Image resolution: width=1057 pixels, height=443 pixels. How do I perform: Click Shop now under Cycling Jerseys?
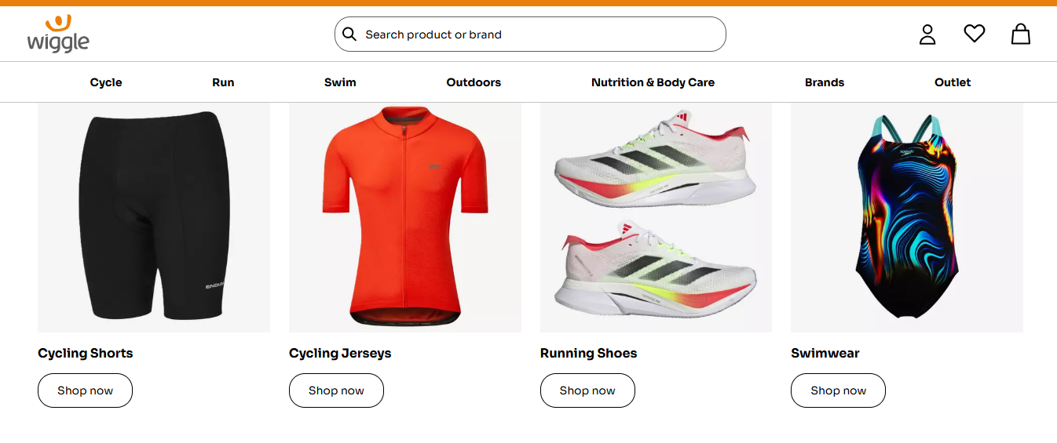click(336, 390)
